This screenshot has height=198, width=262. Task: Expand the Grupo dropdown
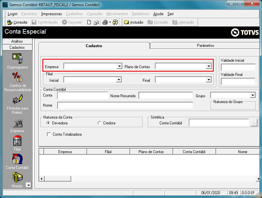(253, 95)
